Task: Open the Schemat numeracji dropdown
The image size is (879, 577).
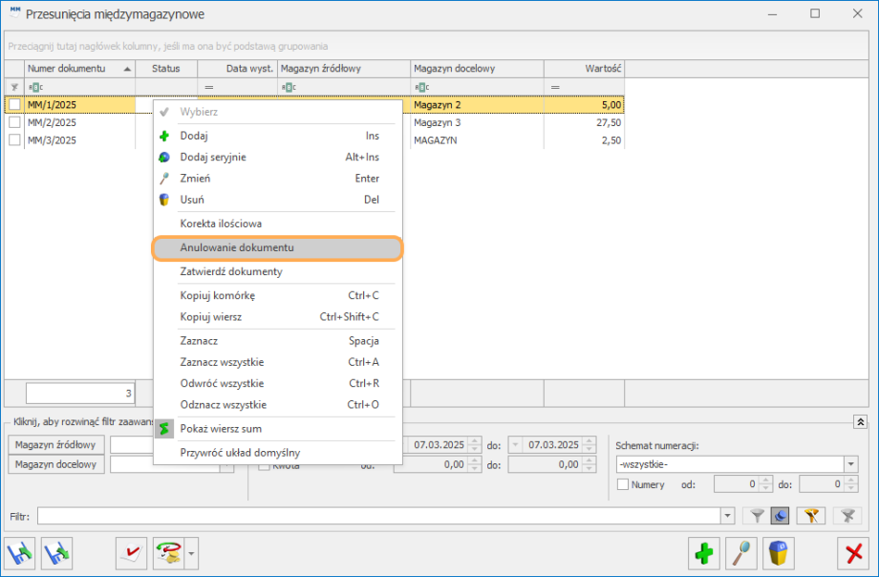Action: click(x=851, y=464)
